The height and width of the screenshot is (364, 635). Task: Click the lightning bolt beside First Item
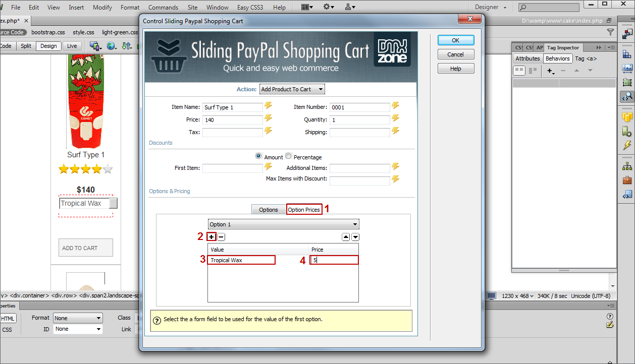269,166
